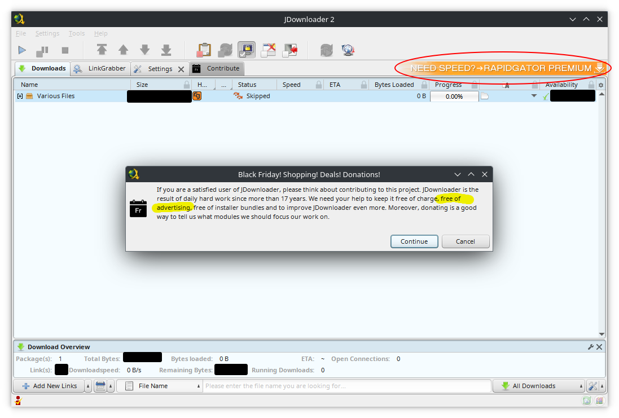Open the column settings gear in table header

pos(601,85)
